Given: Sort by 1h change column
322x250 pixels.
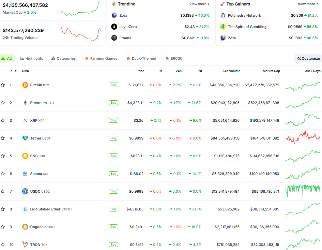Looking at the screenshot, I should coord(160,71).
